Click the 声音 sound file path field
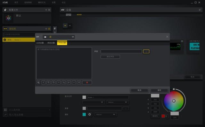Viewport: 205px width, 127px height. (121, 51)
